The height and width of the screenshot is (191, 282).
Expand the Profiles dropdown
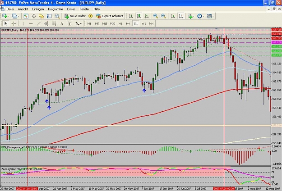(x=18, y=16)
